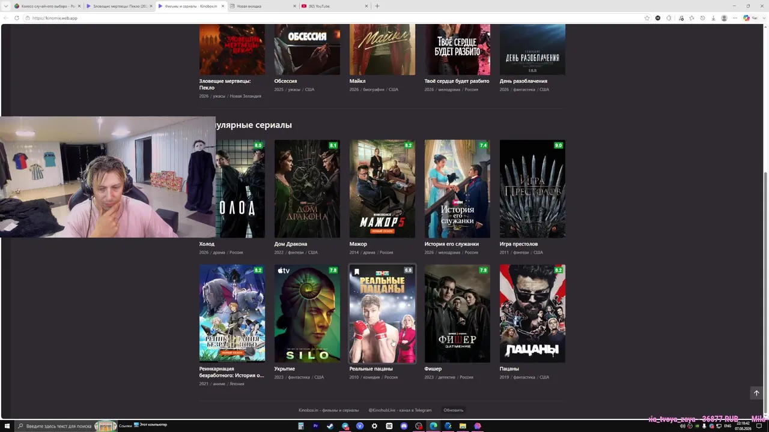769x432 pixels.
Task: Open the Зловещие мертвецы: Пекло title link
Action: 225,84
